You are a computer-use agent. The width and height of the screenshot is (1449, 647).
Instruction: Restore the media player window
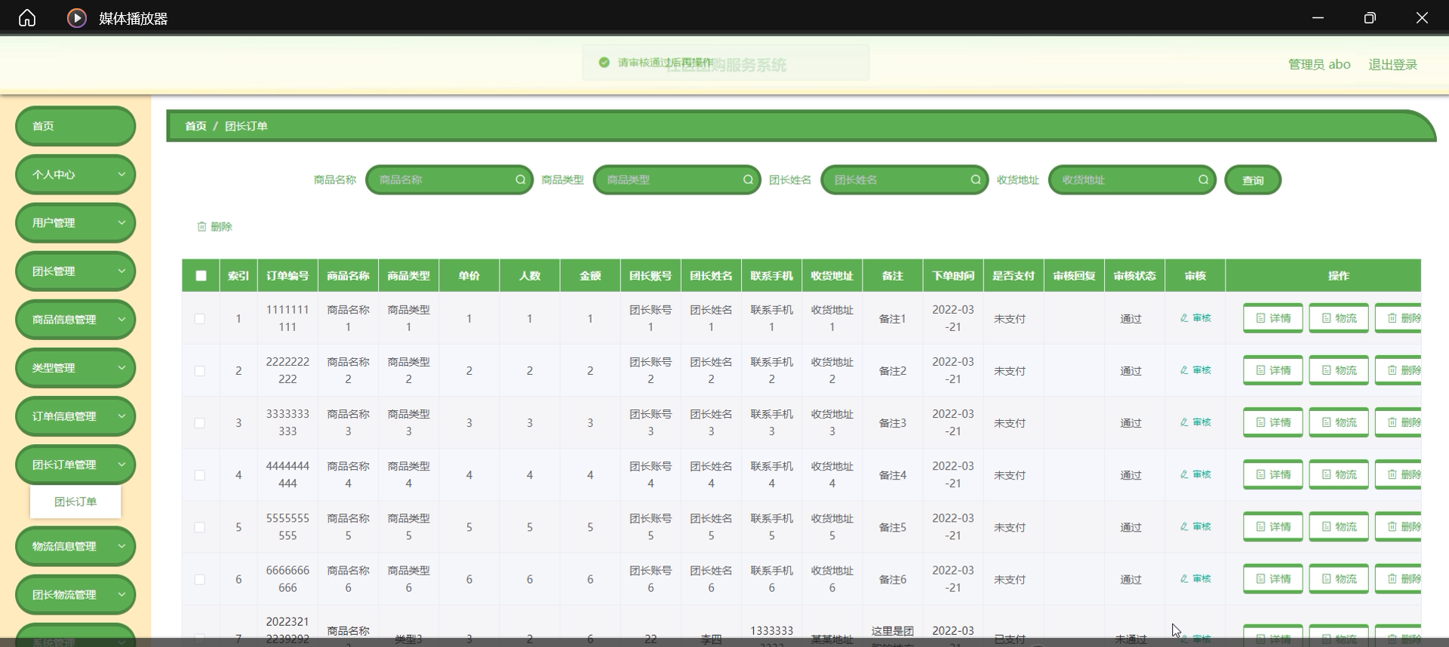[x=1370, y=17]
